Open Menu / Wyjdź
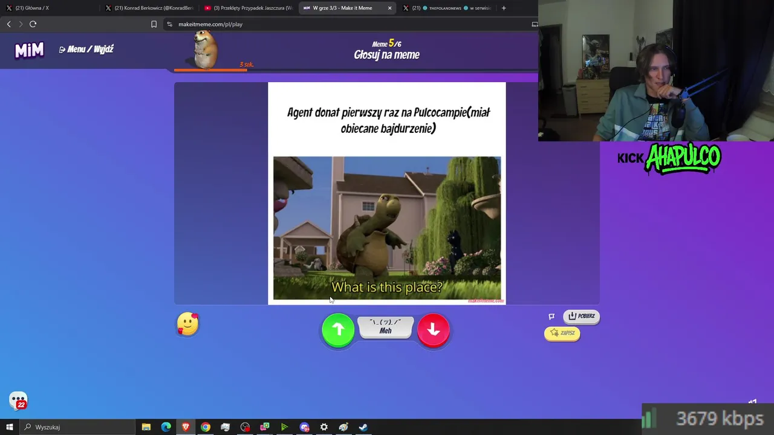This screenshot has width=774, height=435. (x=86, y=50)
